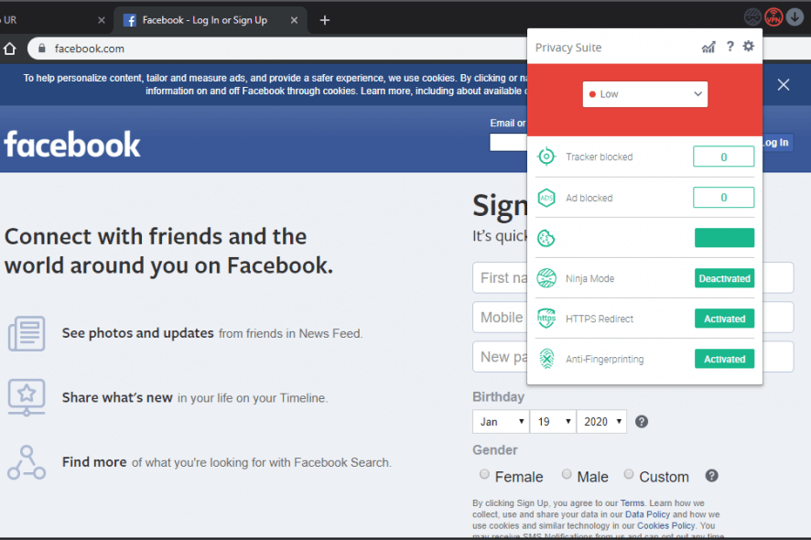Toggle the green cookie setting button
This screenshot has width=811, height=540.
coord(724,238)
